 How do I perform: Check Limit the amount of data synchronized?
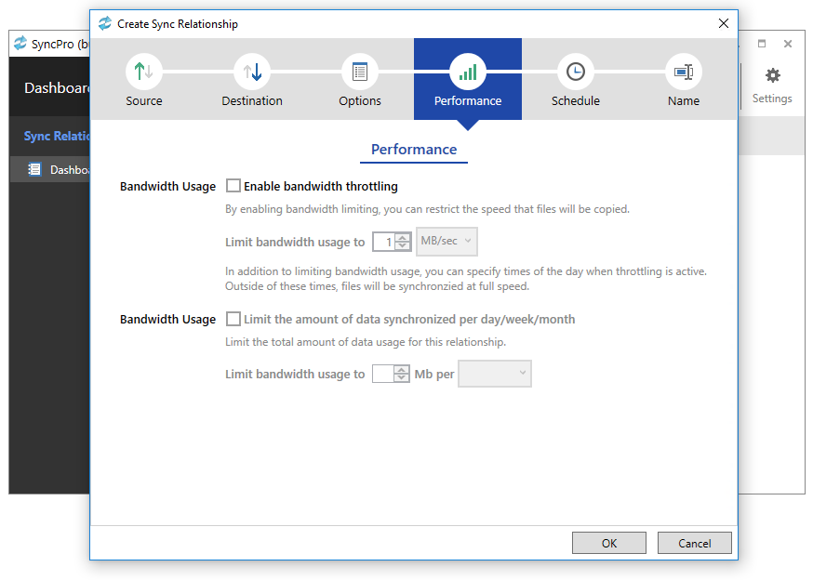[x=233, y=320]
